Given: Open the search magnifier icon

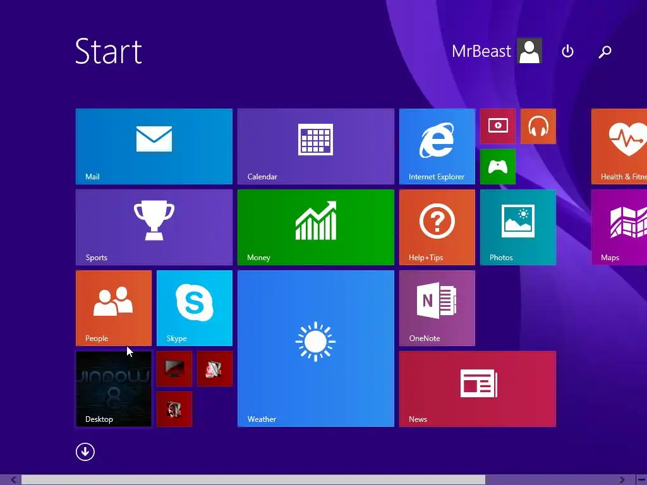Looking at the screenshot, I should pos(605,52).
